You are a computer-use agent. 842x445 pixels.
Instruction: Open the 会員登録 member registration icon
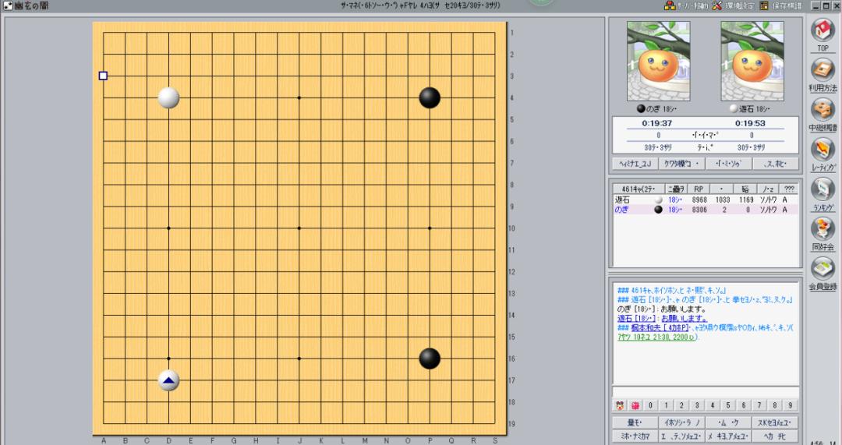coord(823,268)
